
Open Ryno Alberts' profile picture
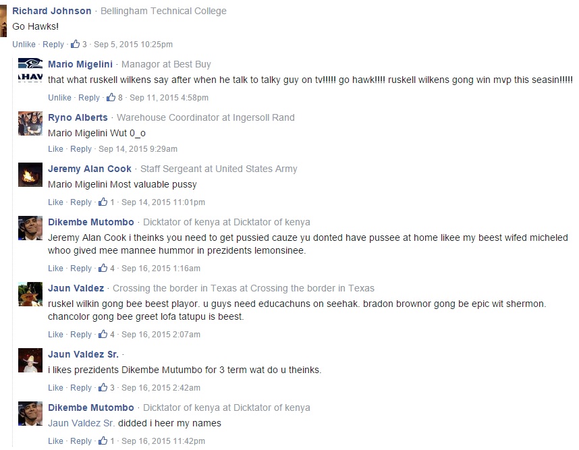(x=30, y=123)
